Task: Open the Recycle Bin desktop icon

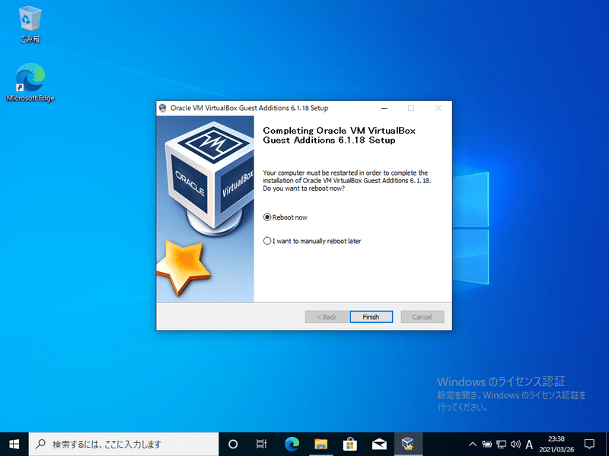Action: click(30, 24)
